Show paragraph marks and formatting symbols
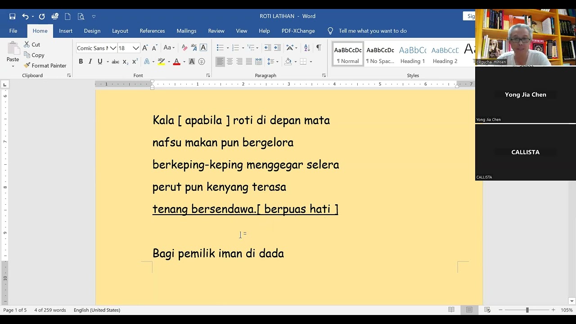Screen dimensions: 576x324 click(x=319, y=48)
